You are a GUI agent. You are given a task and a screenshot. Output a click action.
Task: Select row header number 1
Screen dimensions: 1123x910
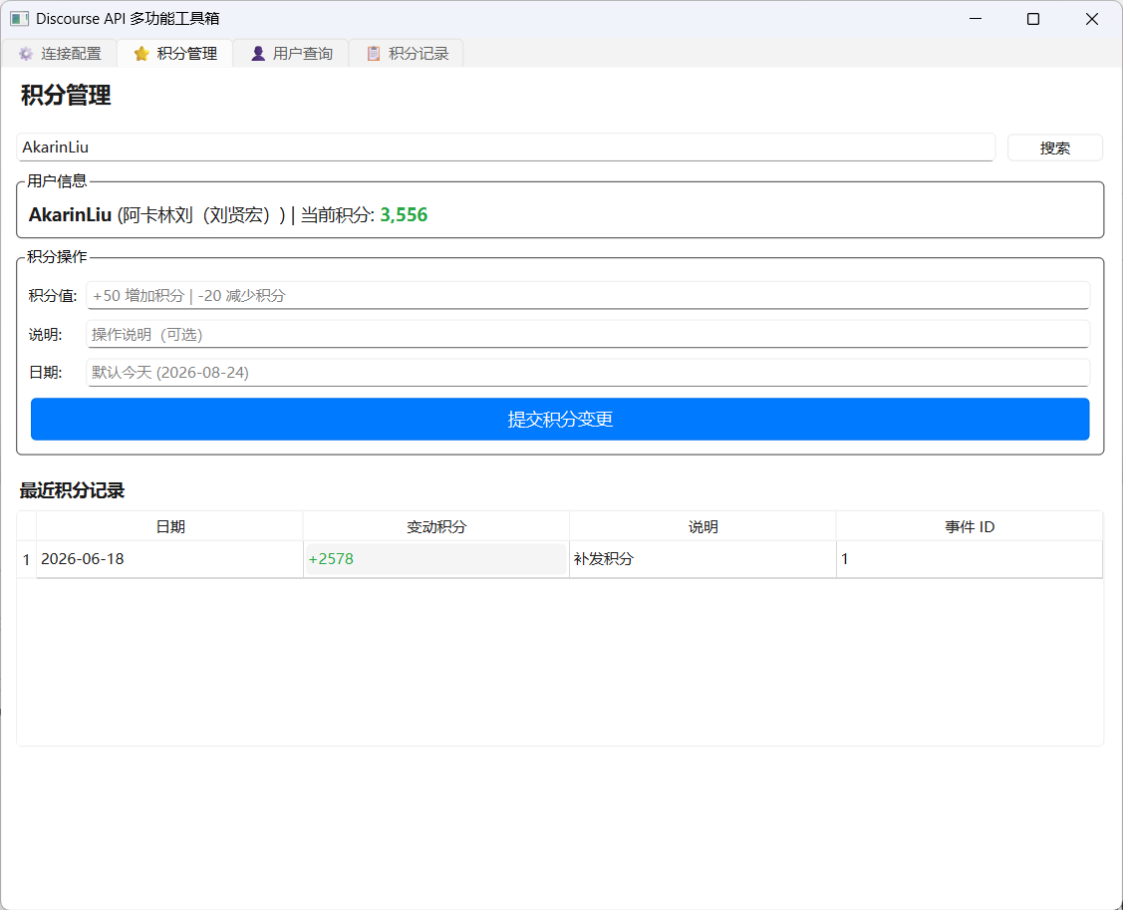coord(27,559)
